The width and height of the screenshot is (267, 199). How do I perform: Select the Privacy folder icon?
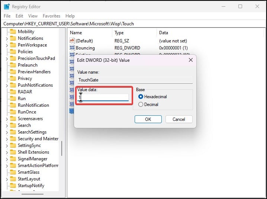13,78
